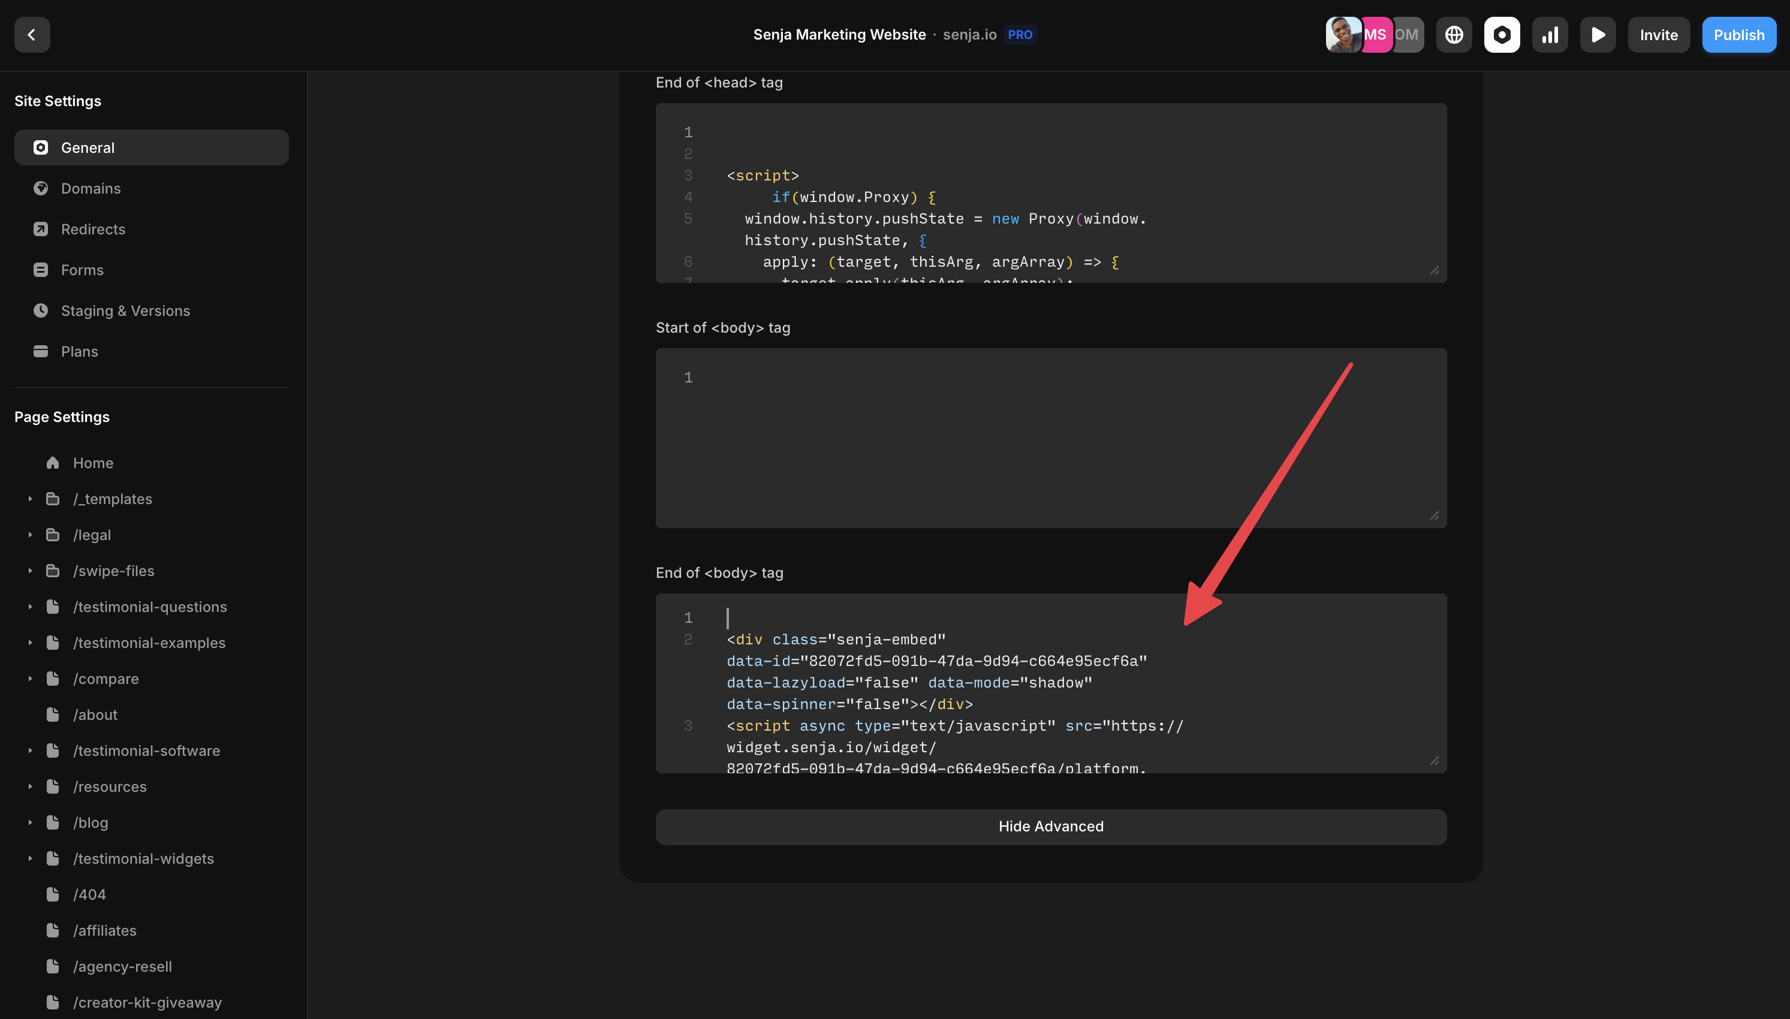This screenshot has width=1790, height=1019.
Task: Click the Plans card icon
Action: pos(41,351)
